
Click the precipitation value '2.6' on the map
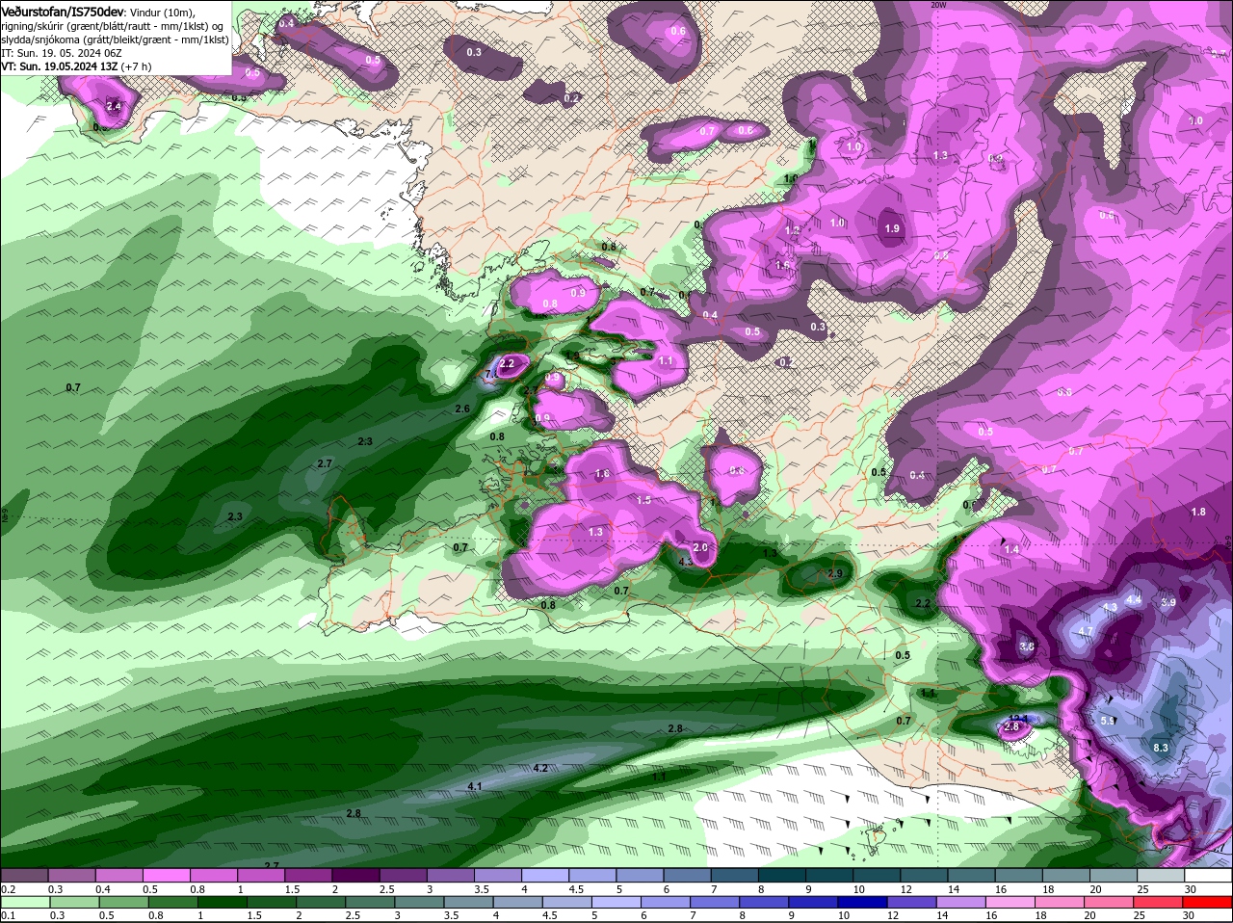pyautogui.click(x=462, y=409)
